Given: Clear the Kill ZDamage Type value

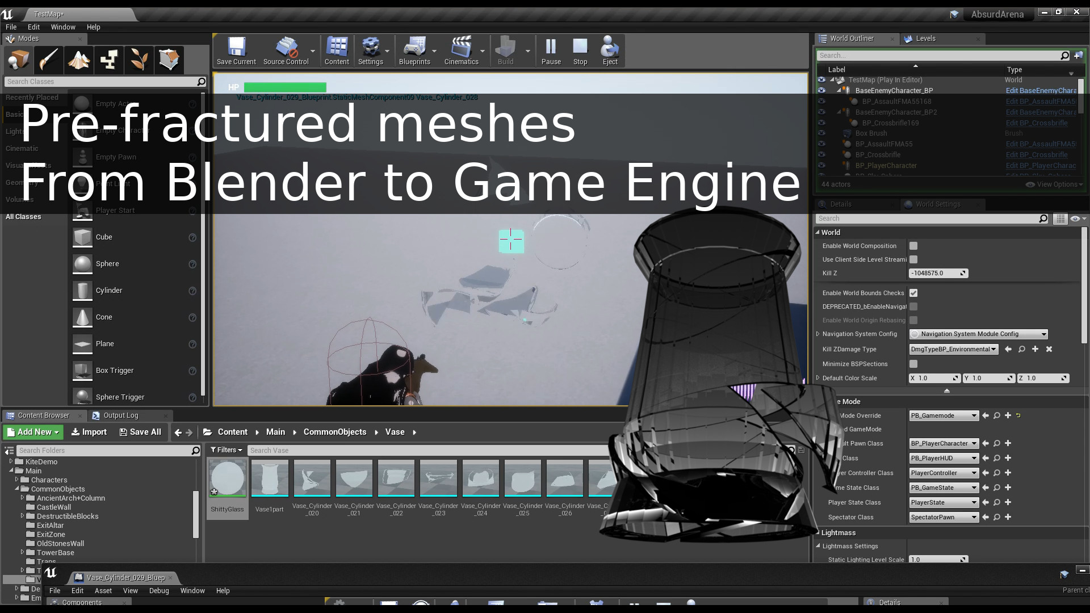Looking at the screenshot, I should [x=1049, y=349].
